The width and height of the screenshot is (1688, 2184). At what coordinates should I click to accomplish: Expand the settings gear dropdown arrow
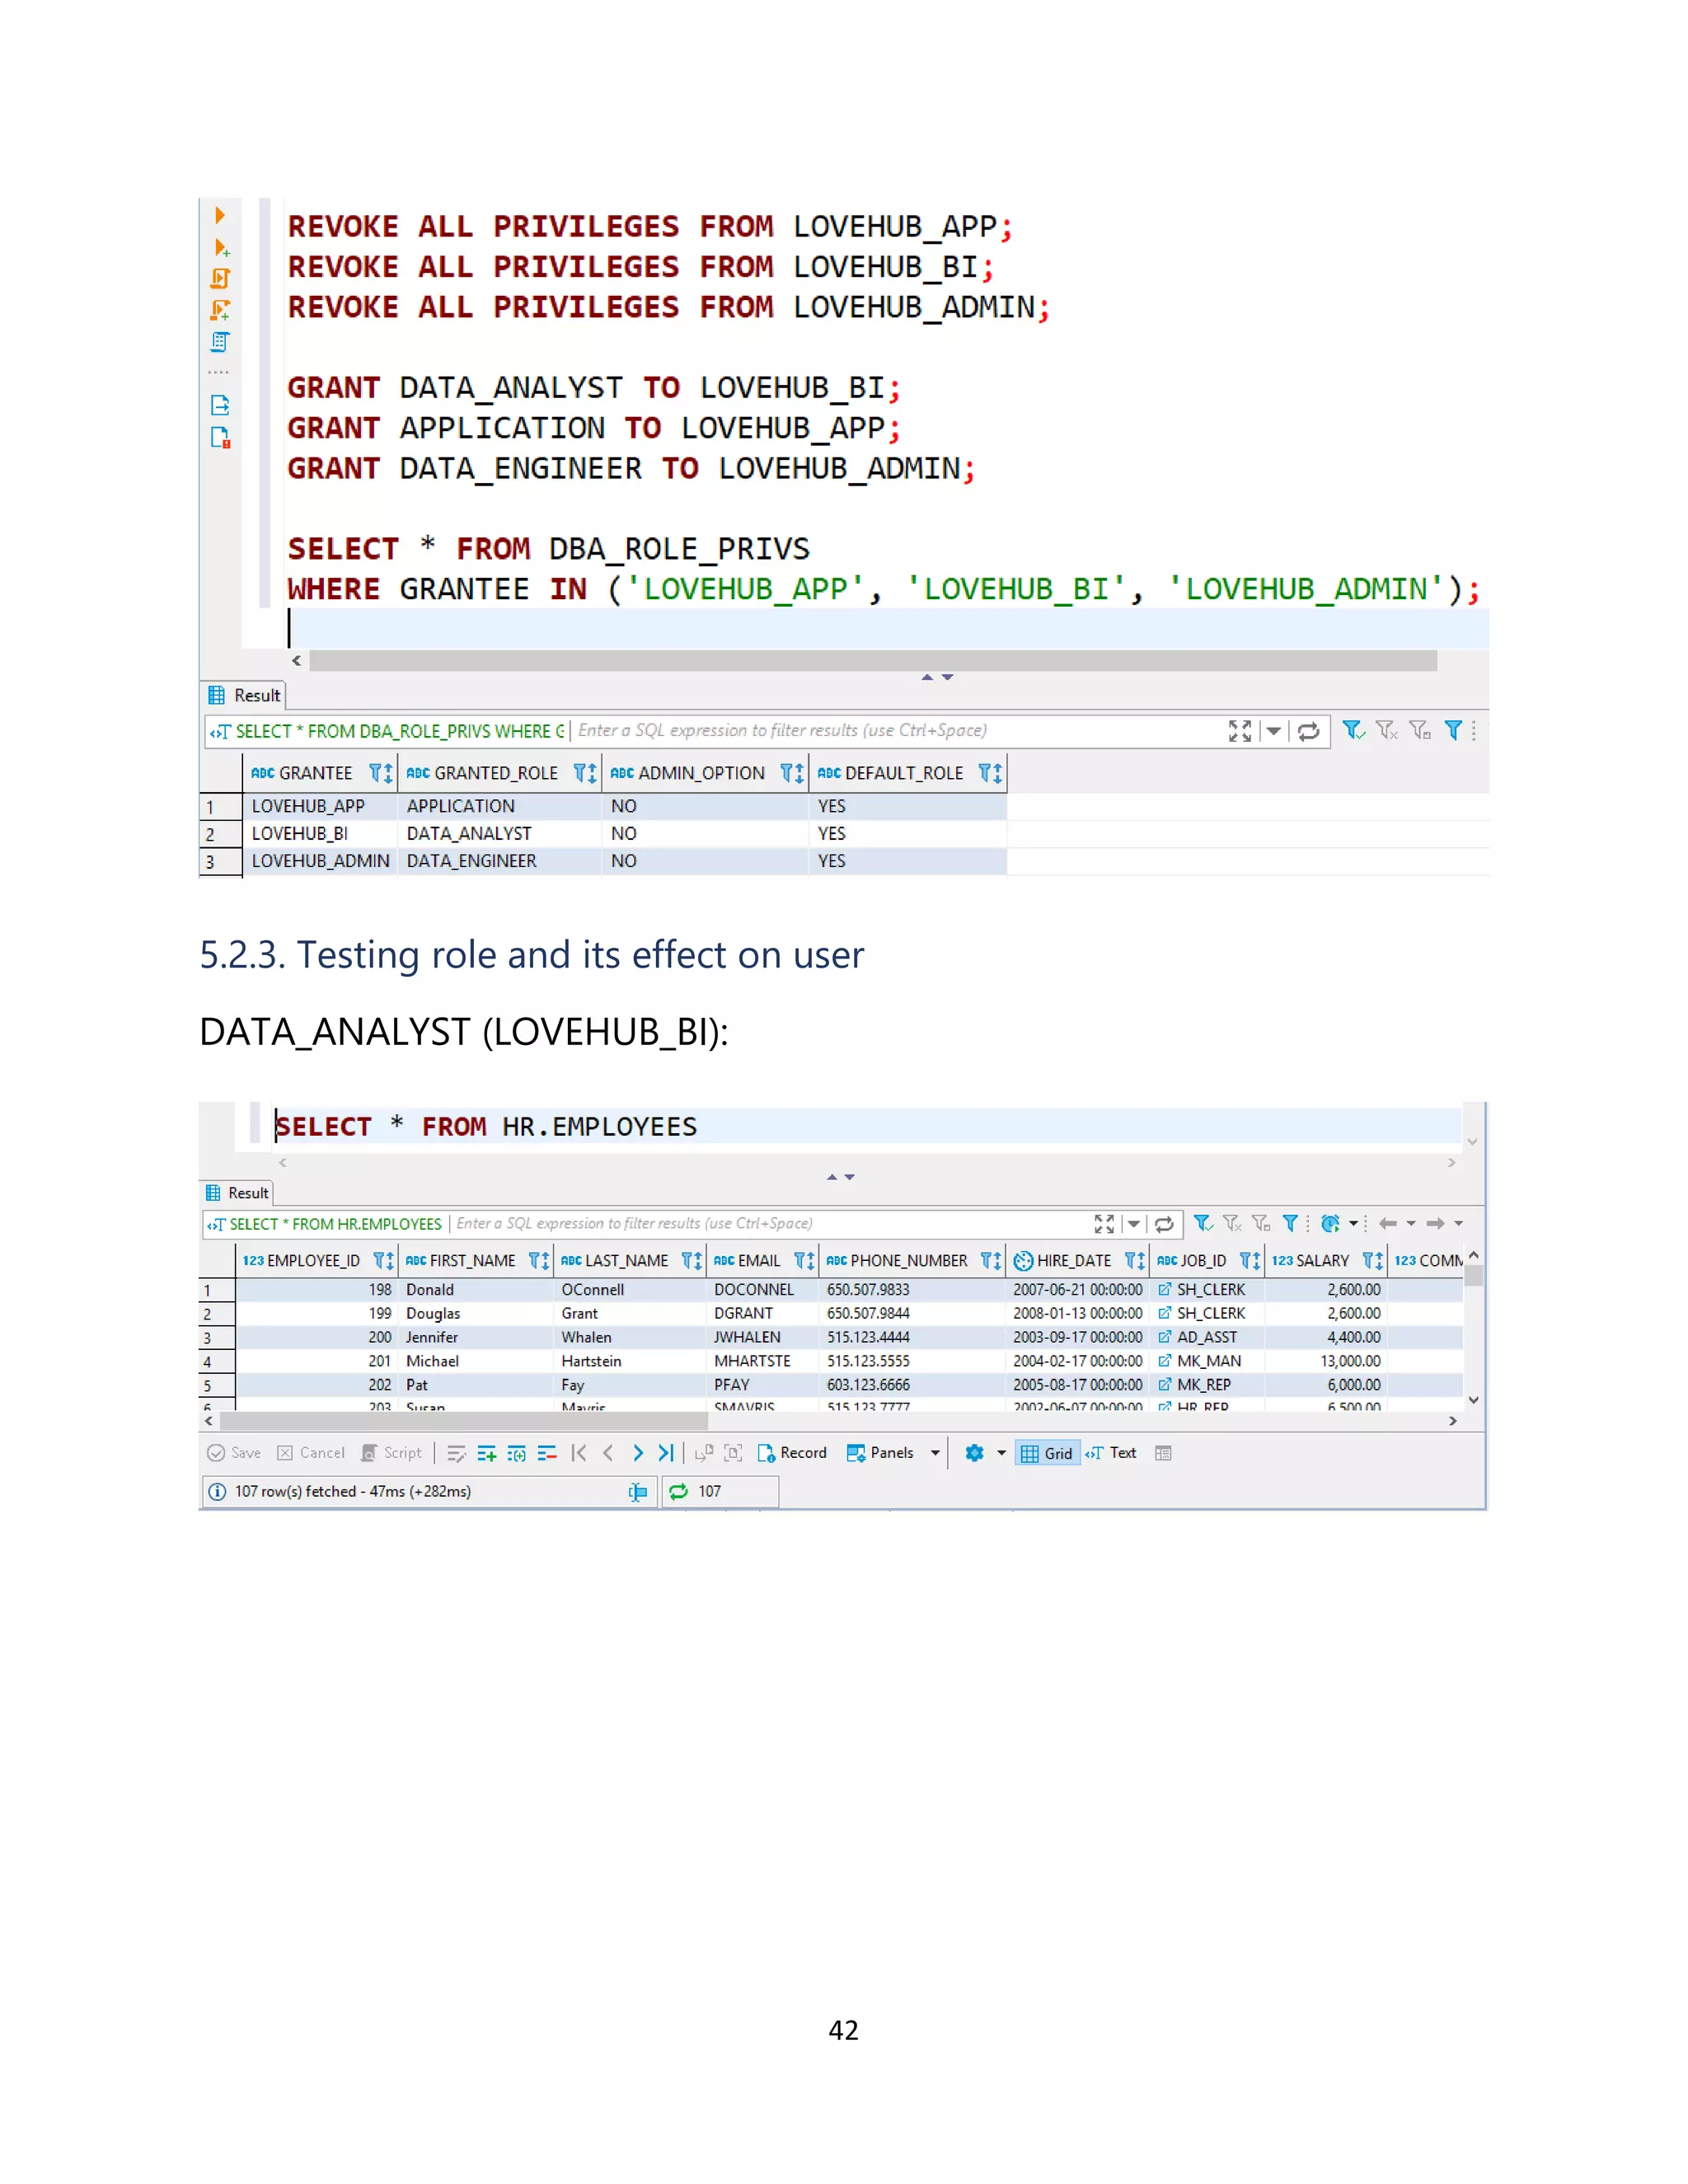pos(1001,1453)
